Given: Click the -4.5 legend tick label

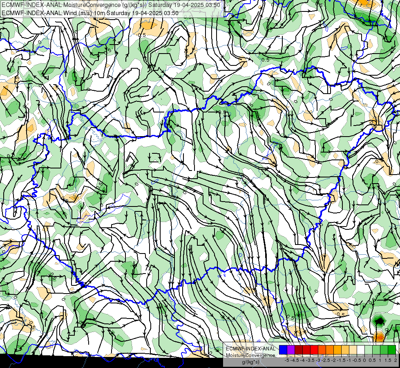Looking at the screenshot, I should point(295,360).
